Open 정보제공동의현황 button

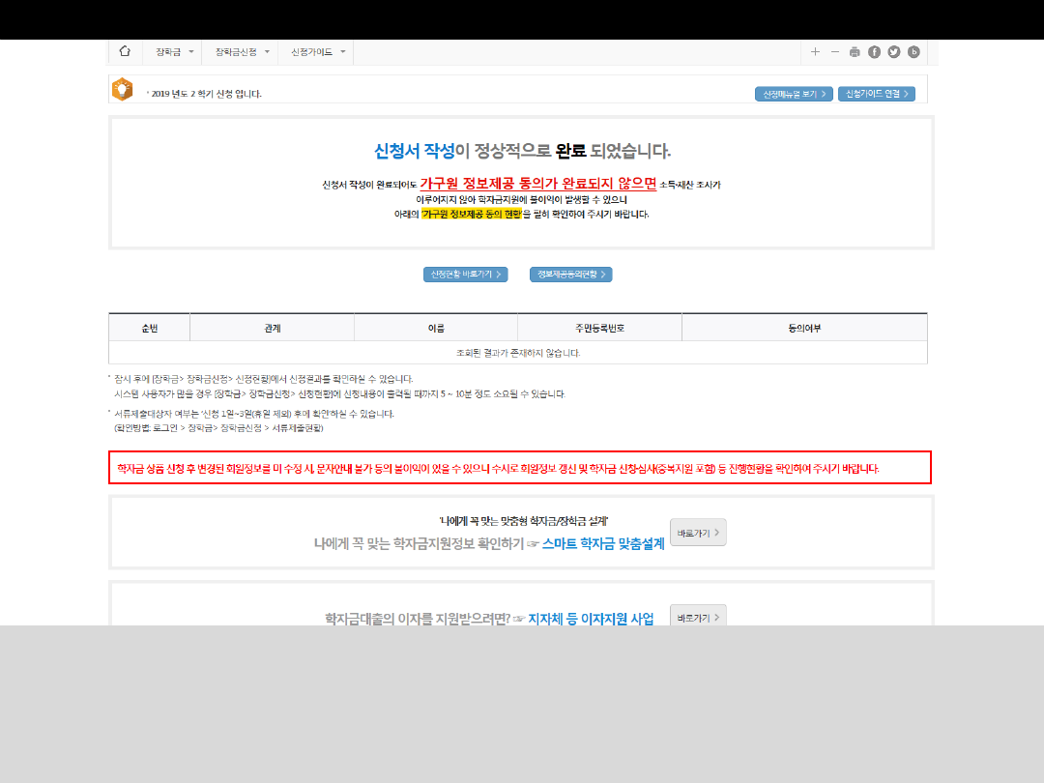(x=570, y=275)
